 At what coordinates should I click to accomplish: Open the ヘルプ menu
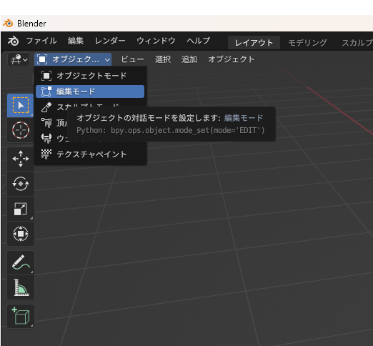(199, 41)
